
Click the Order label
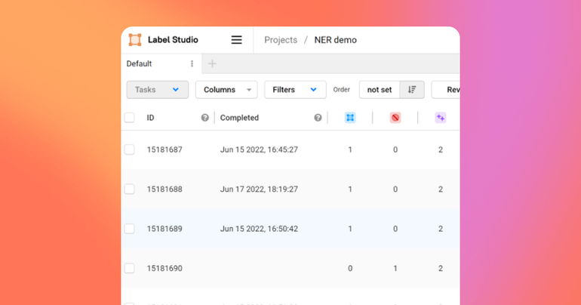tap(341, 90)
